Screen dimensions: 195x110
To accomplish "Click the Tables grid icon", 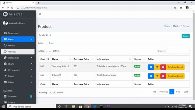I will 5,82.
